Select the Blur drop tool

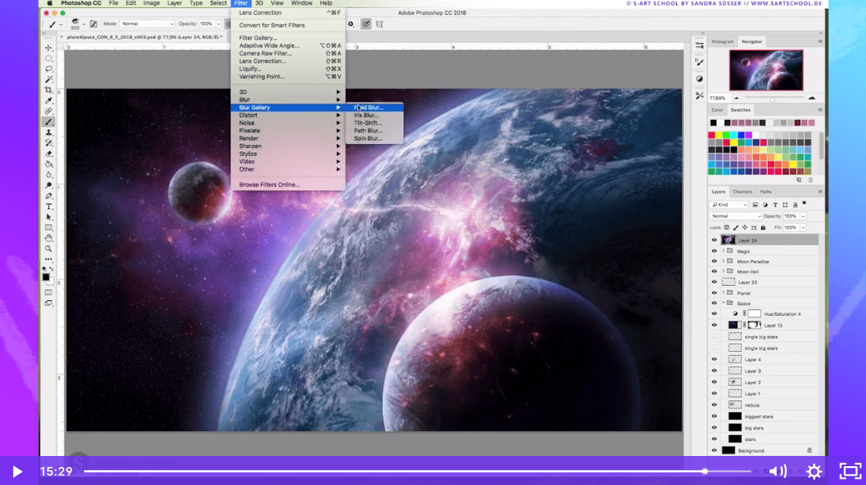pos(49,175)
